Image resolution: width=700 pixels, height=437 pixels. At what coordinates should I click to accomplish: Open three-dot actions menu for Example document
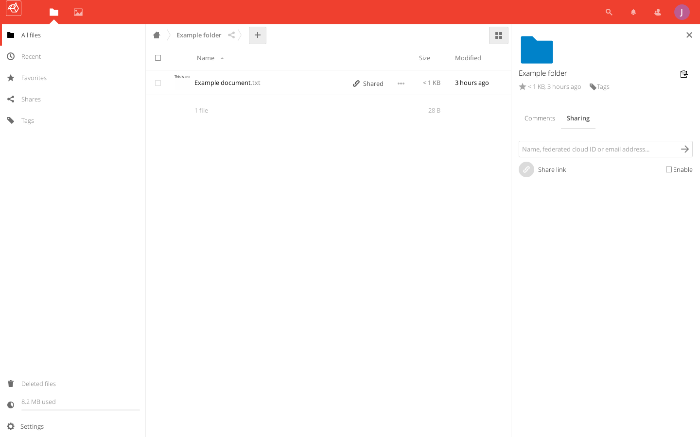pyautogui.click(x=401, y=84)
